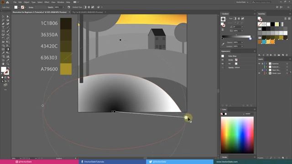292x164 pixels.
Task: Close the active document tab
Action: (69, 12)
